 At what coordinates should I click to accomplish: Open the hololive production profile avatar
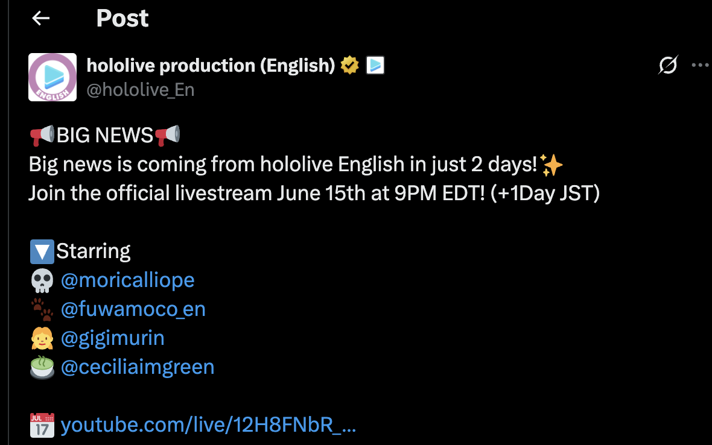pyautogui.click(x=52, y=77)
